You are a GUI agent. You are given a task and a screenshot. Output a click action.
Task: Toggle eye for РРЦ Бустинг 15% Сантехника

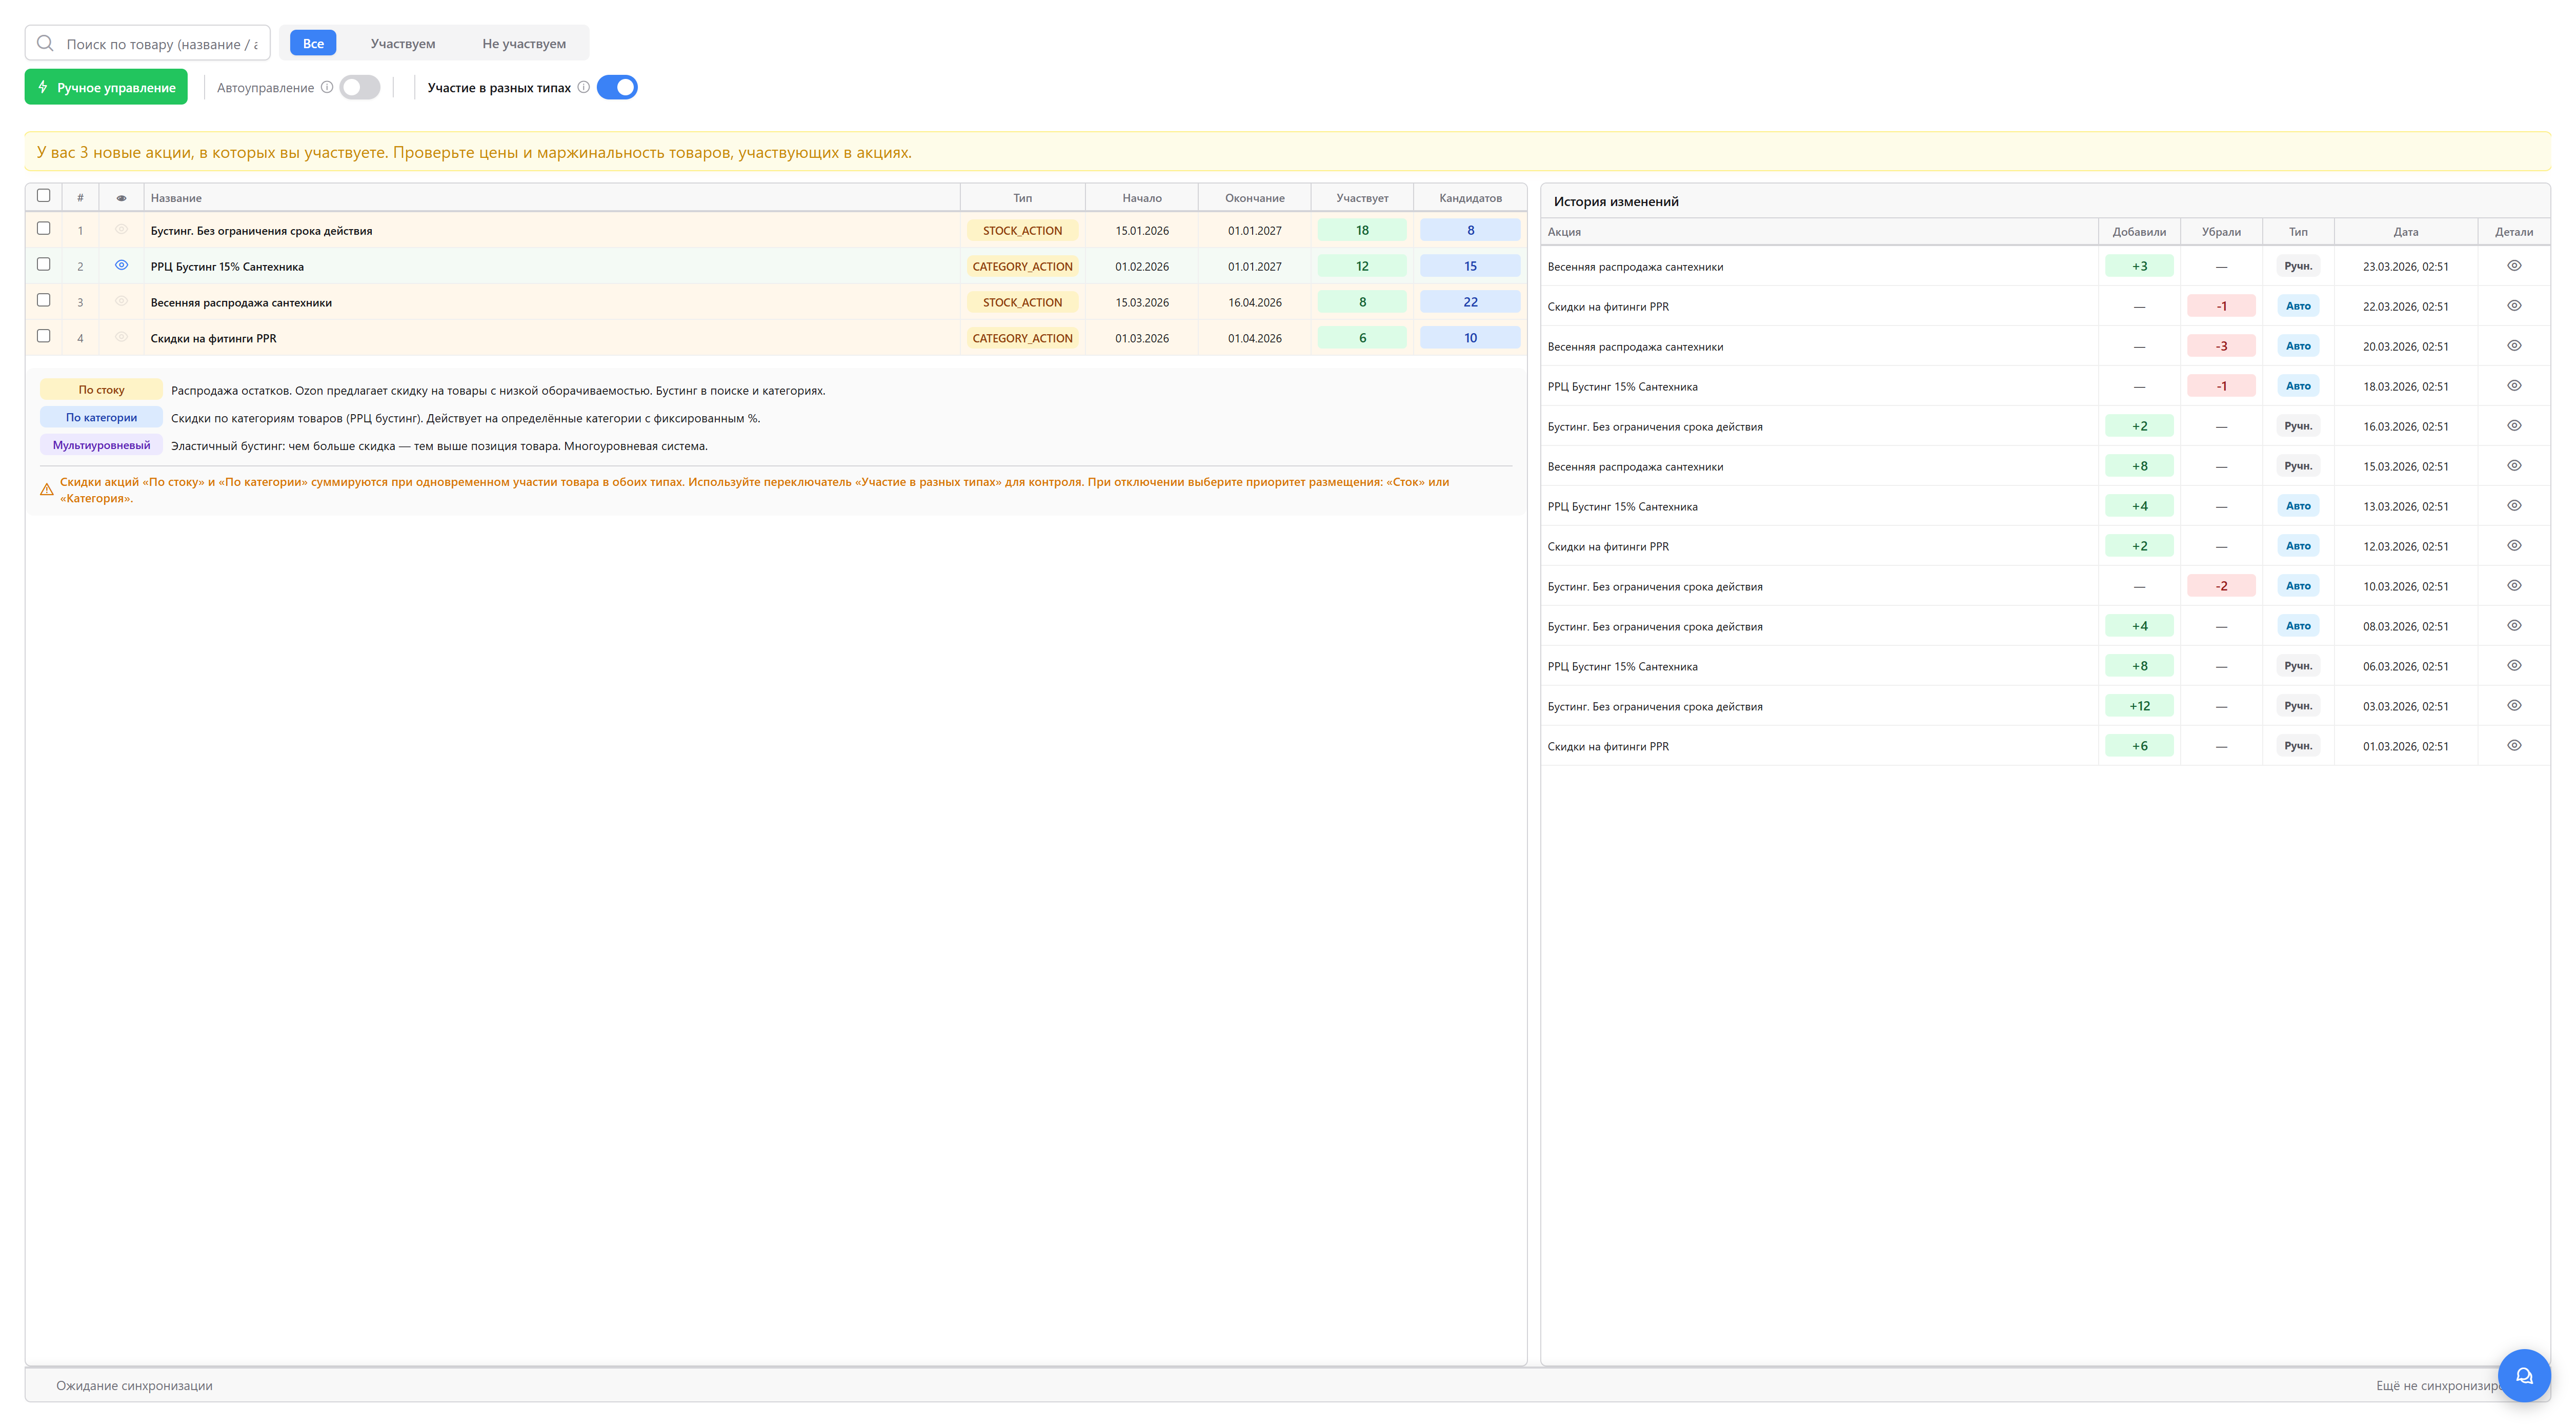click(121, 265)
